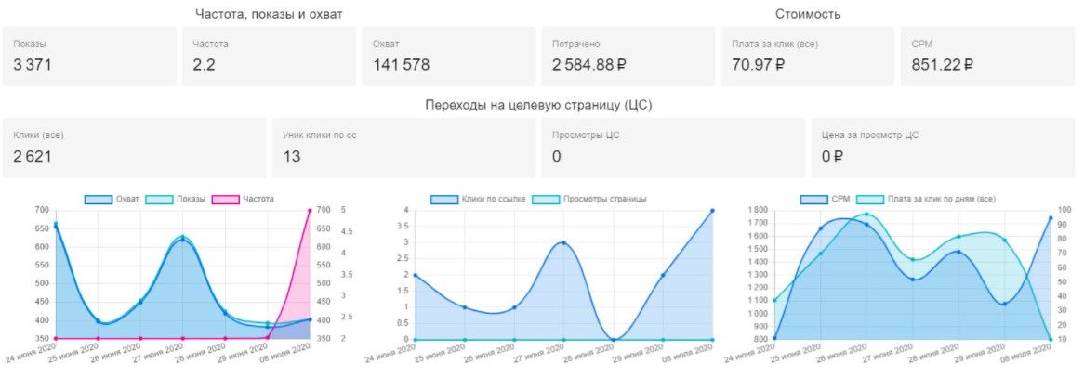Click the 1 800 y-axis label on the CPM chart

coord(759,210)
